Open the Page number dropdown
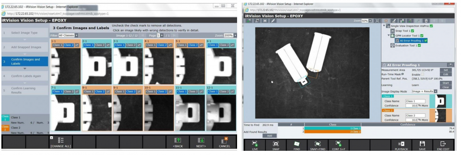The image size is (461, 155). (160, 35)
